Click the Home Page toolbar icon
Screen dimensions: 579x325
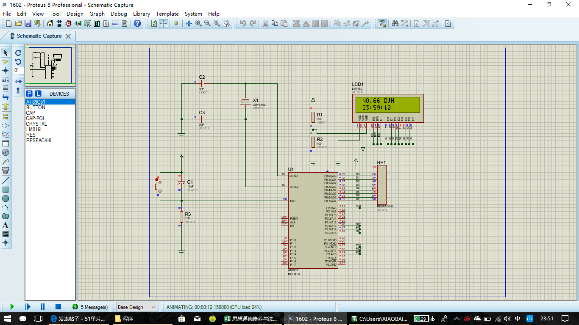(50, 23)
